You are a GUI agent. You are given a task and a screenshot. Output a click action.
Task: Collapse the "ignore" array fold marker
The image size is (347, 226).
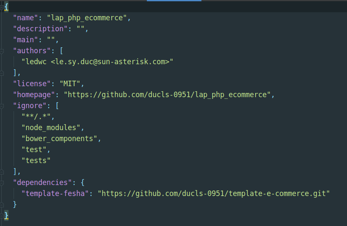point(2,106)
